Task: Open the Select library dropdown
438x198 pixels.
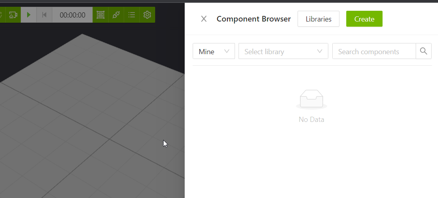Action: point(283,51)
